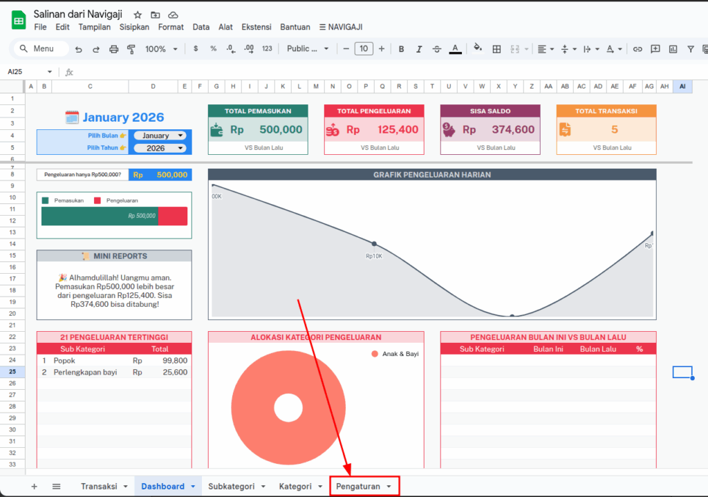Open the Sisipkan menu

134,27
